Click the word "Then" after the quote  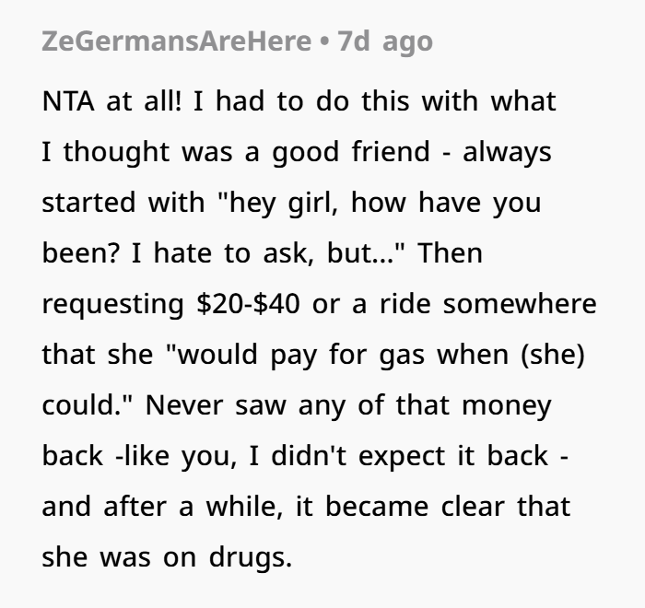click(451, 253)
